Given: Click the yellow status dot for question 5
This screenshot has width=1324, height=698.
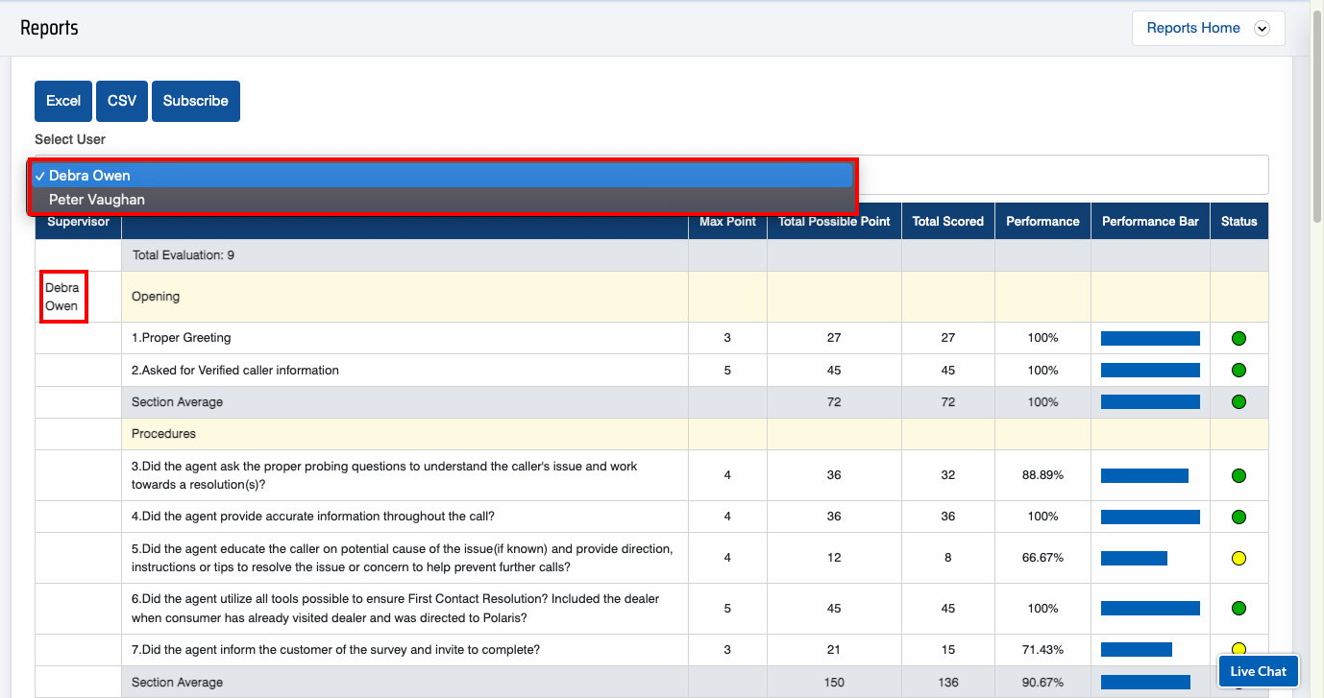Looking at the screenshot, I should coord(1238,558).
